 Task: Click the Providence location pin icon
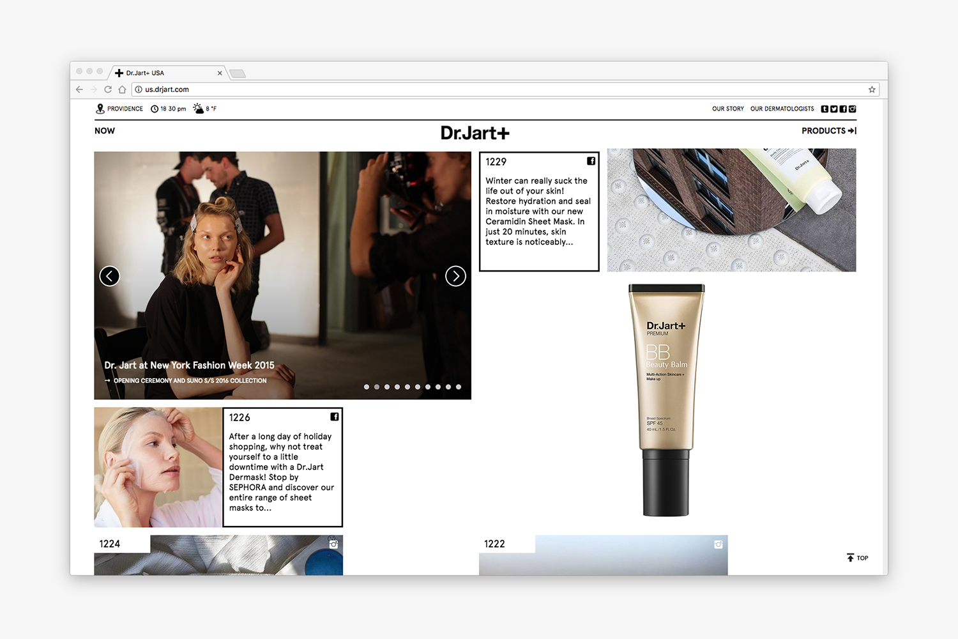coord(100,109)
